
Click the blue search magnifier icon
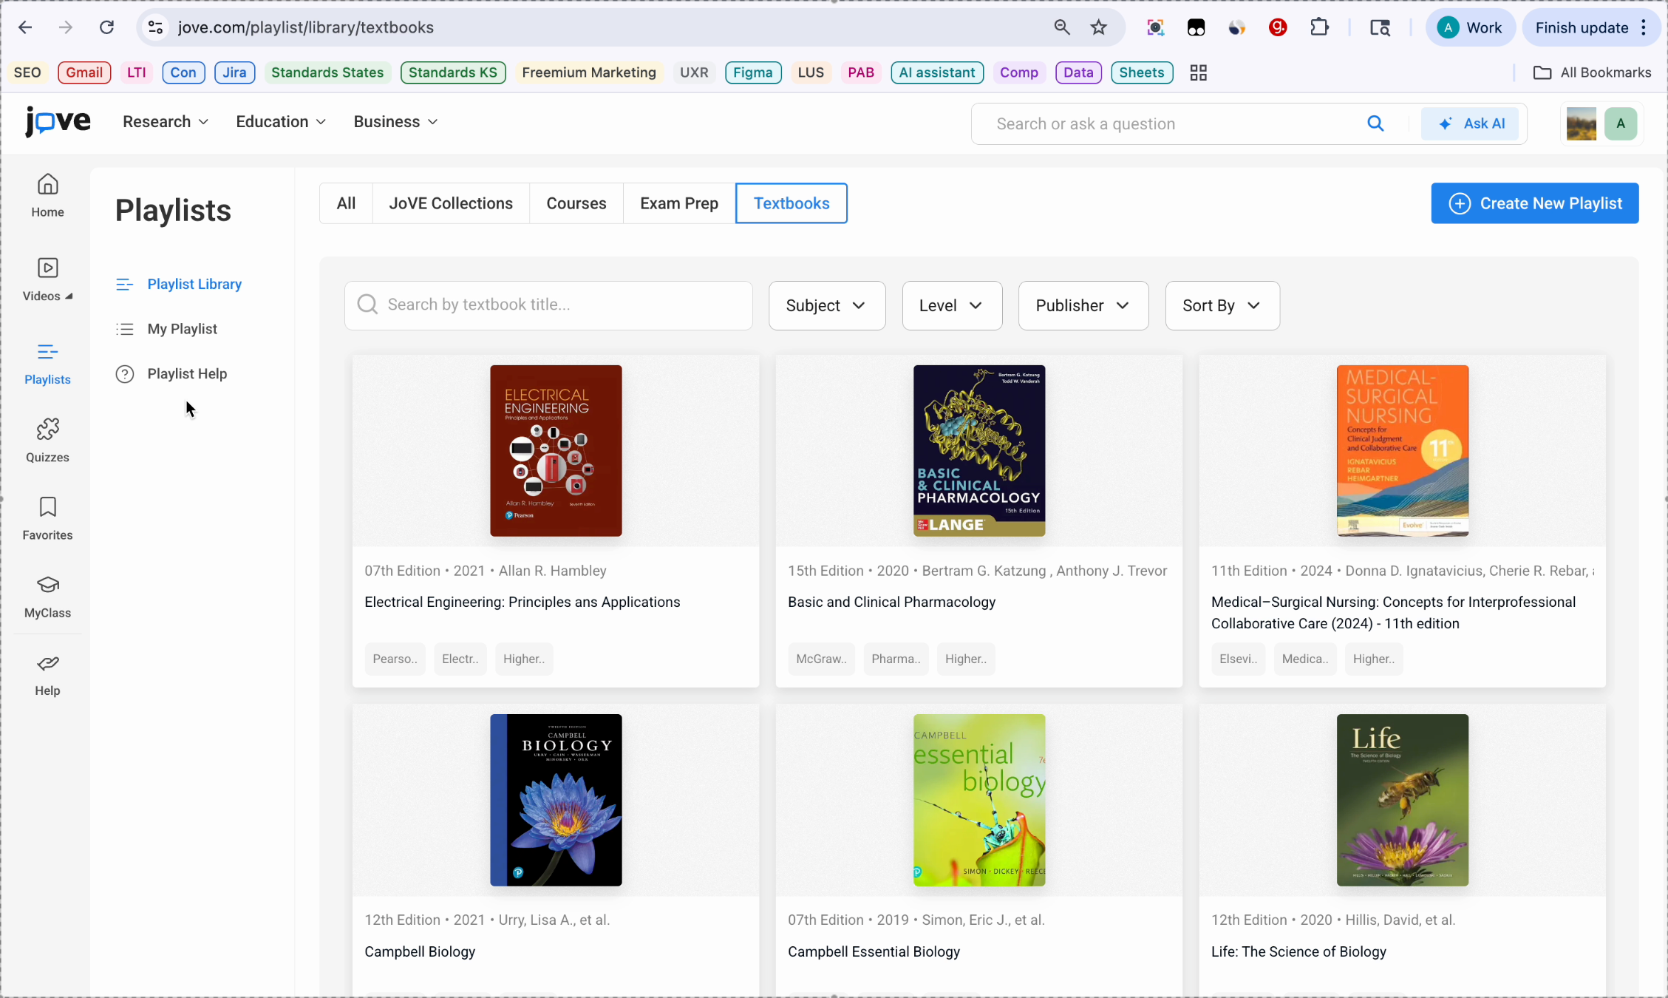tap(1375, 123)
